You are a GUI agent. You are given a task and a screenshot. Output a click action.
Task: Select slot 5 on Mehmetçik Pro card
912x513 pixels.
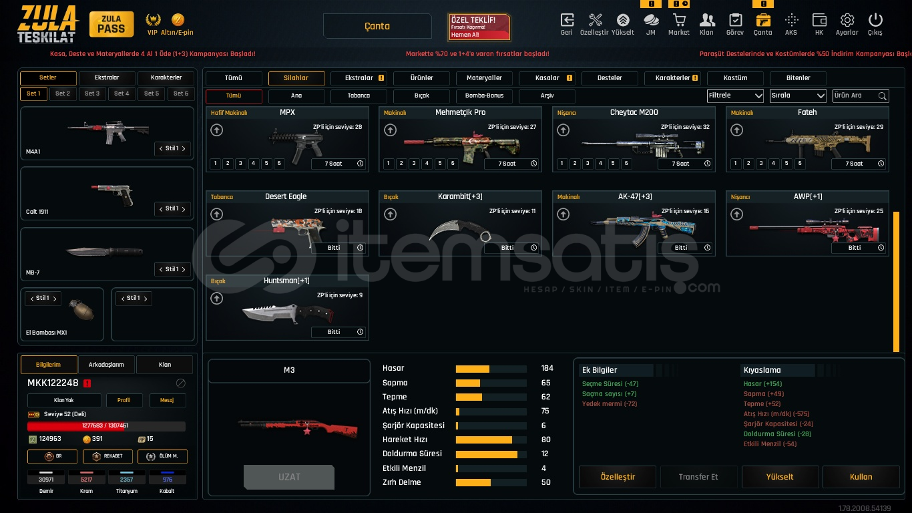click(x=440, y=164)
